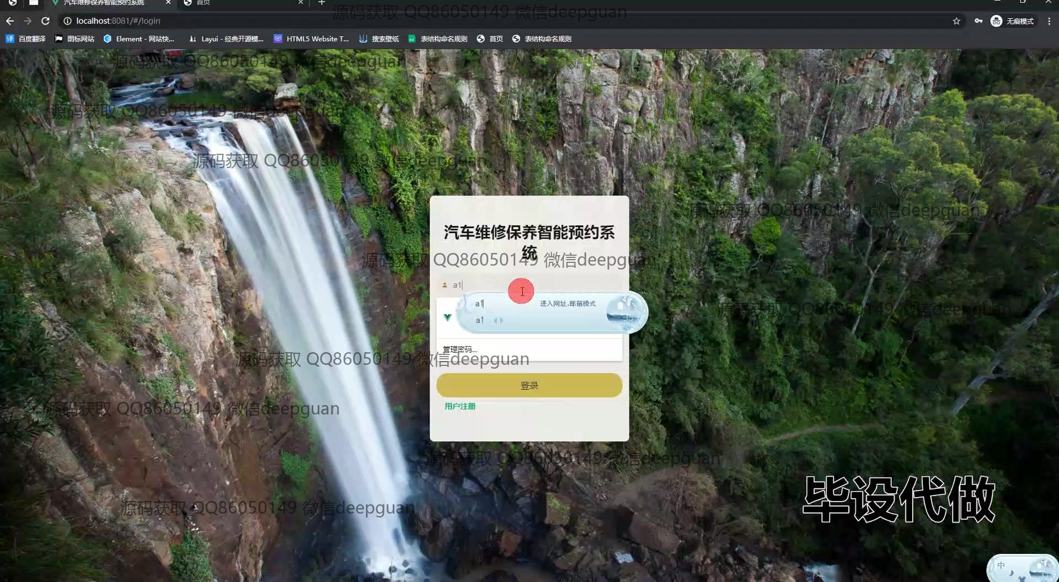Open the saved passwords key icon
The image size is (1059, 582).
coord(978,21)
